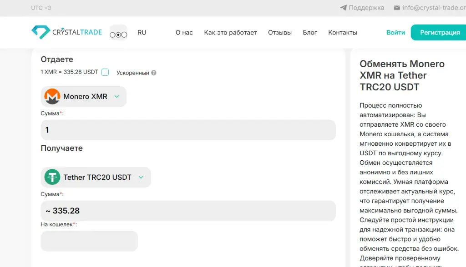Enable the 'Ускоренный' checkbox

tap(105, 72)
